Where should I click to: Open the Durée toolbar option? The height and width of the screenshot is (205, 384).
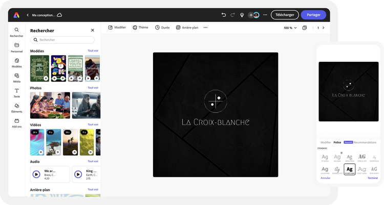coord(162,28)
